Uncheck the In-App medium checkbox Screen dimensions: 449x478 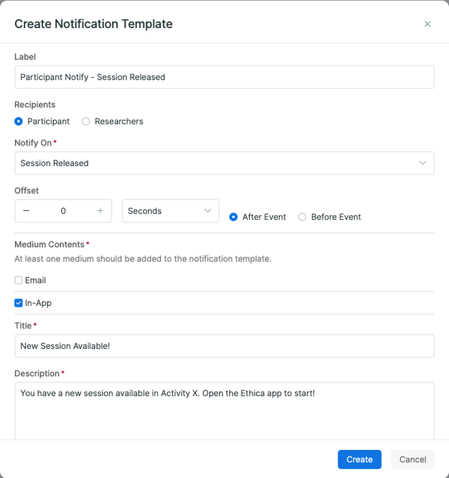[18, 303]
